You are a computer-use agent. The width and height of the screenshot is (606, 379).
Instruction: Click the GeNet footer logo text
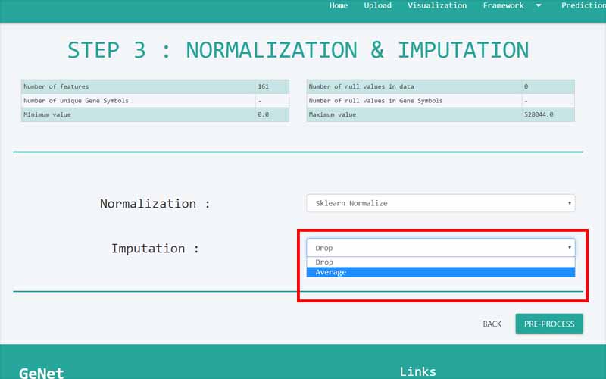coord(42,372)
